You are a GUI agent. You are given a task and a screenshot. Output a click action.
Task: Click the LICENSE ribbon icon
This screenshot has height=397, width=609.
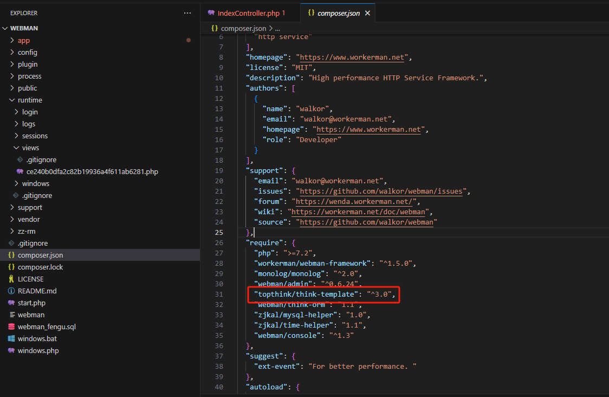click(x=11, y=279)
